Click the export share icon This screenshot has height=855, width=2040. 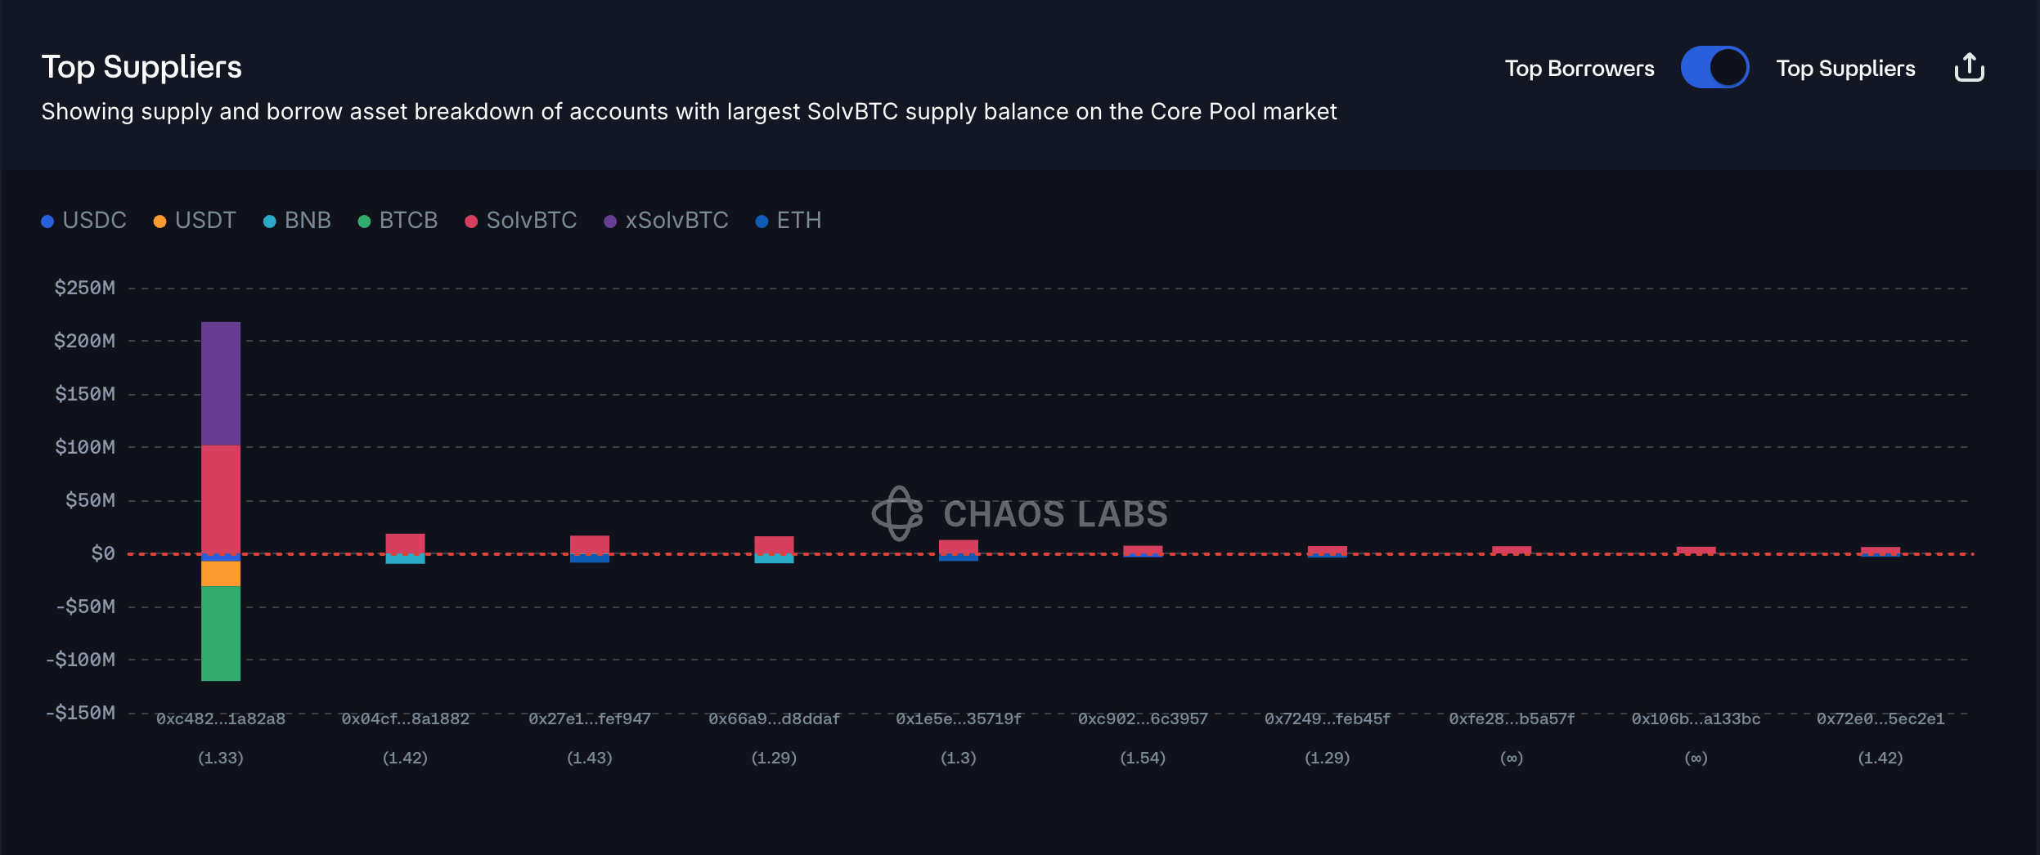1969,68
